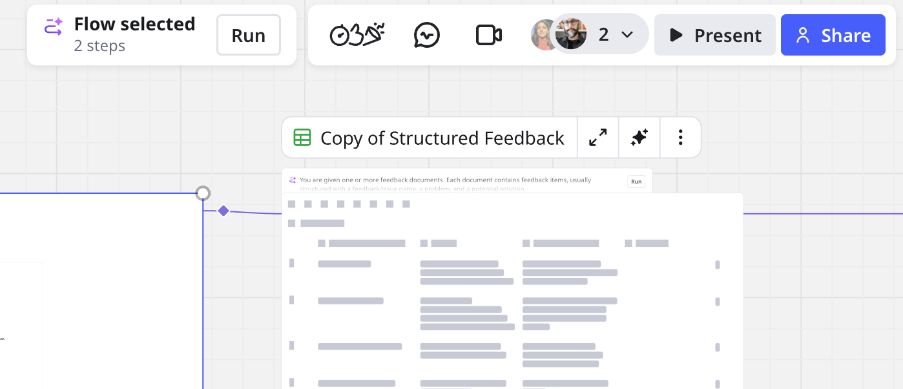Click the green table icon
The height and width of the screenshot is (389, 903).
point(302,138)
